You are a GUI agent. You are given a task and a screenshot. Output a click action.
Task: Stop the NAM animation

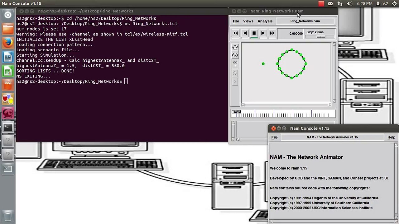click(254, 33)
